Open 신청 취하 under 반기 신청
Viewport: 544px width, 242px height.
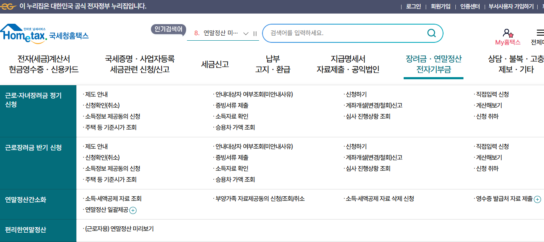click(487, 169)
